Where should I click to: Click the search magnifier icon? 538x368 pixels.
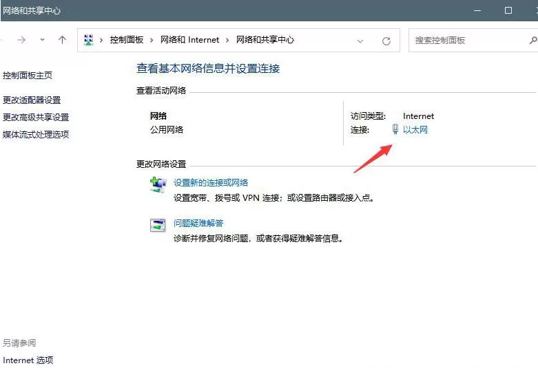tap(533, 41)
